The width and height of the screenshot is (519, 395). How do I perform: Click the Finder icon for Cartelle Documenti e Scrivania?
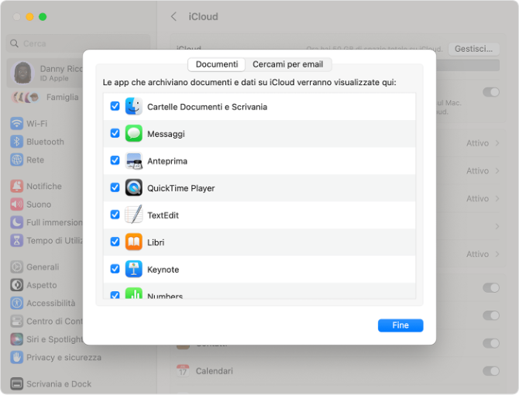coord(134,106)
